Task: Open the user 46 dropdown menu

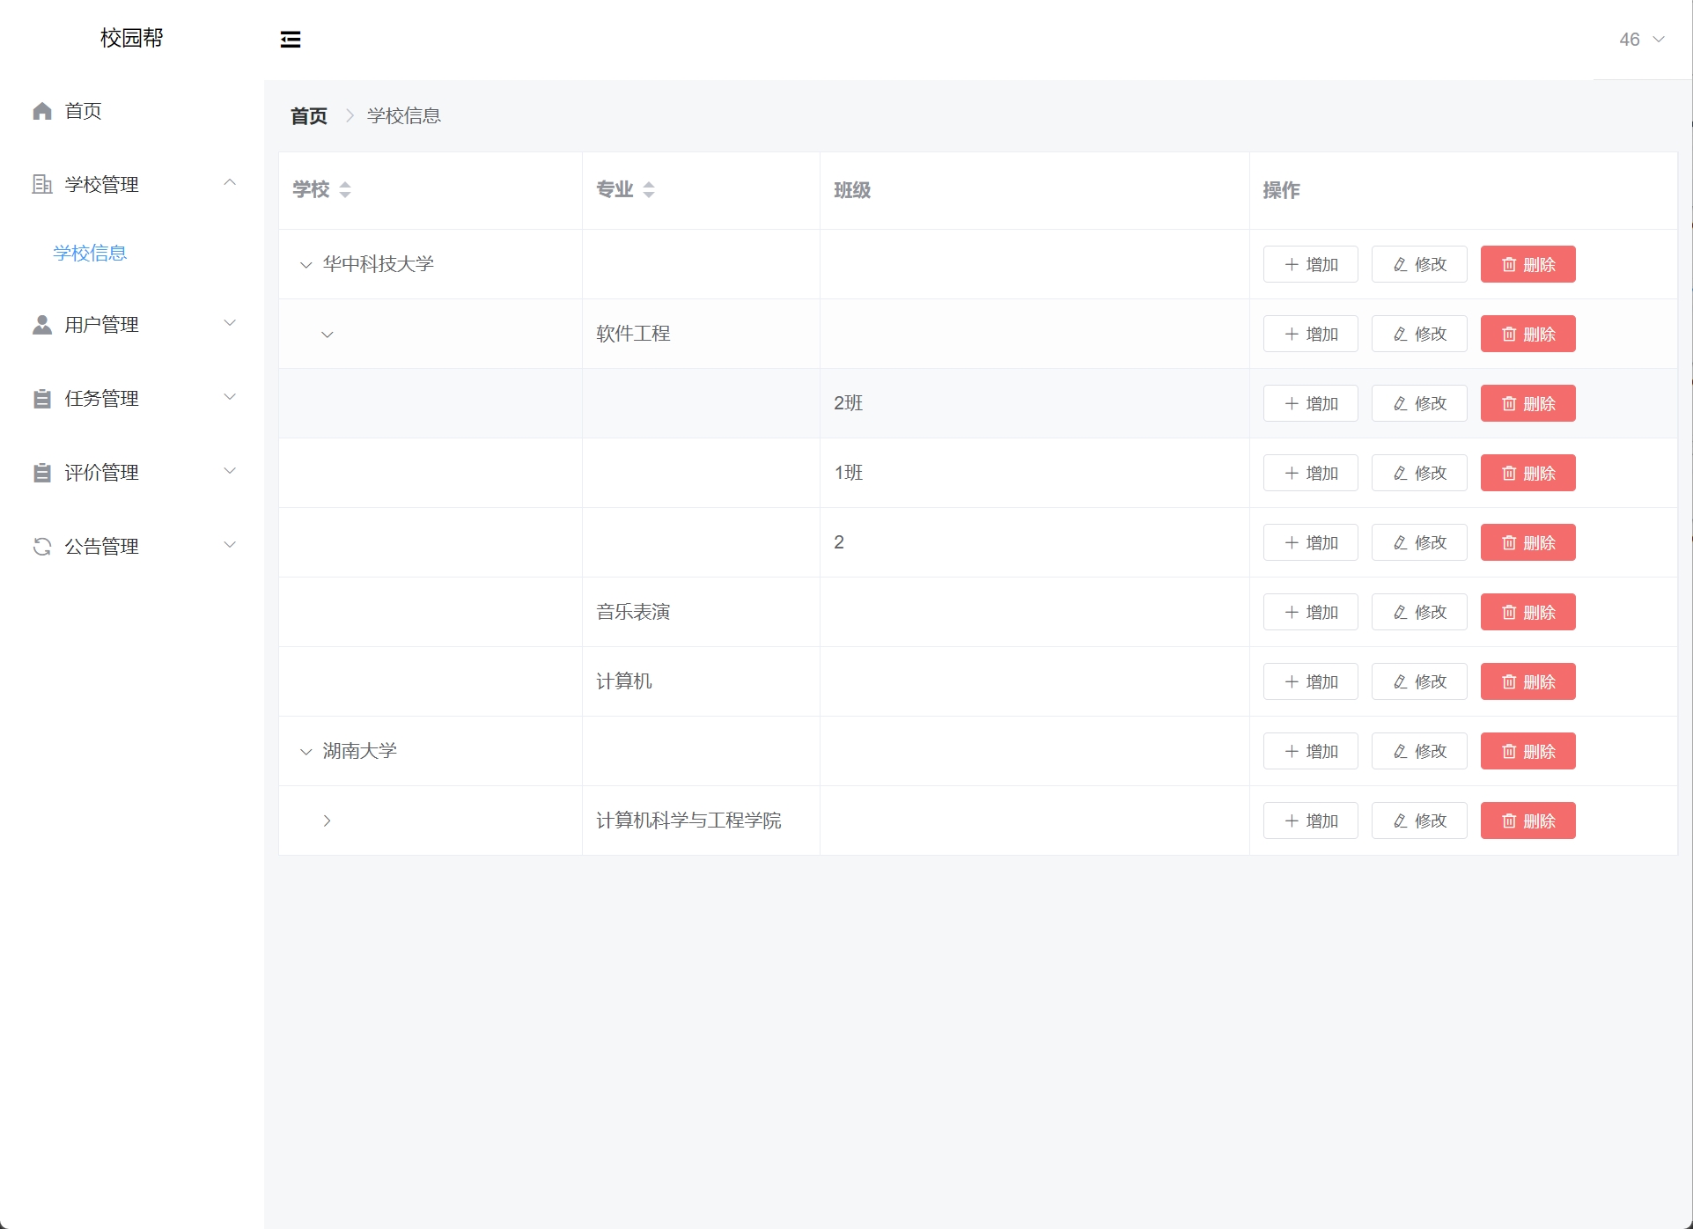Action: pos(1641,40)
